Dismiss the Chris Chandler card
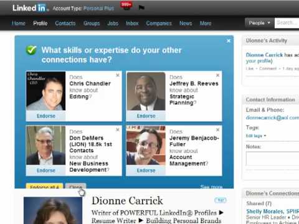 pos(118,75)
